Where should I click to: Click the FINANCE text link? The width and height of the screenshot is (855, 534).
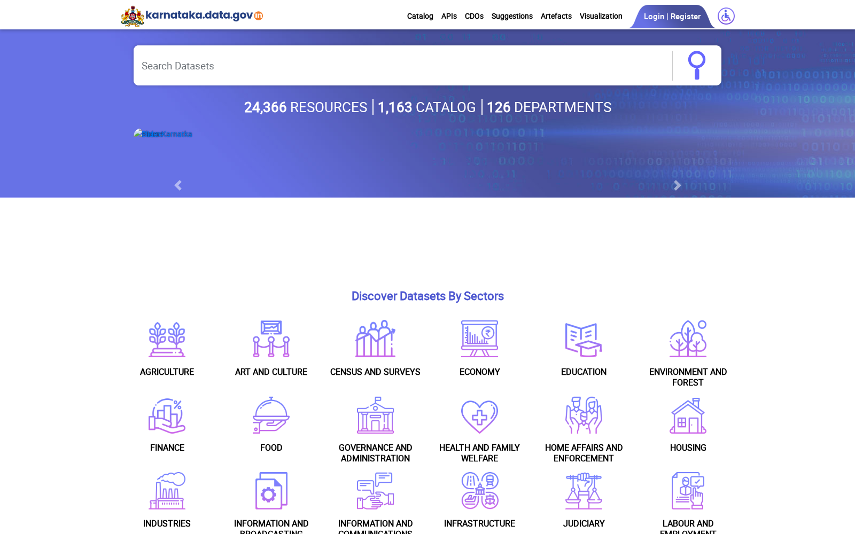(167, 447)
